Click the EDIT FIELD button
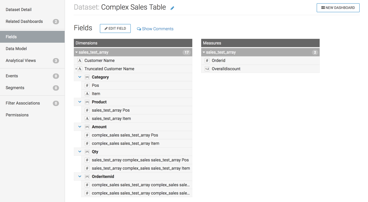This screenshot has height=202, width=368. click(x=115, y=28)
